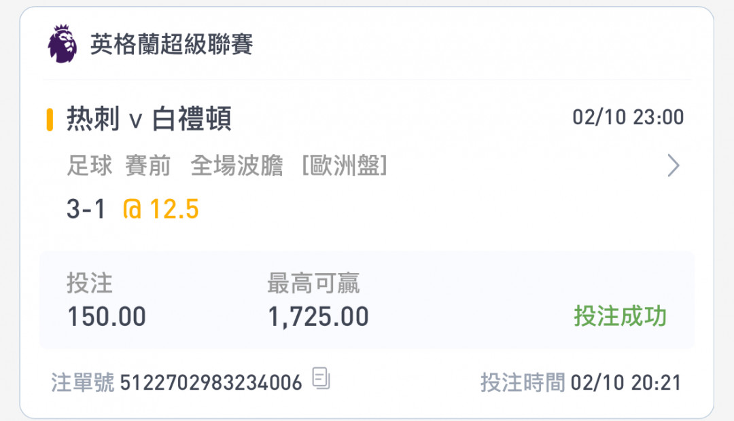This screenshot has width=734, height=421.
Task: Click the 投注 stake label
Action: click(x=90, y=283)
